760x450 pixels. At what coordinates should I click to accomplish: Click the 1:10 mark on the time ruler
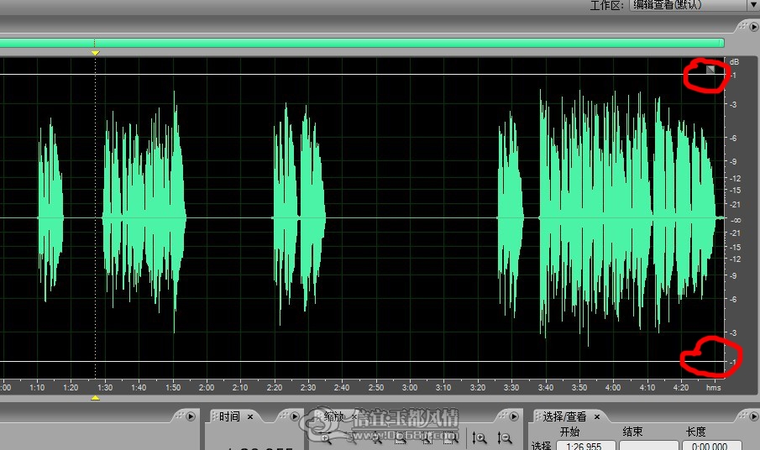(37, 388)
